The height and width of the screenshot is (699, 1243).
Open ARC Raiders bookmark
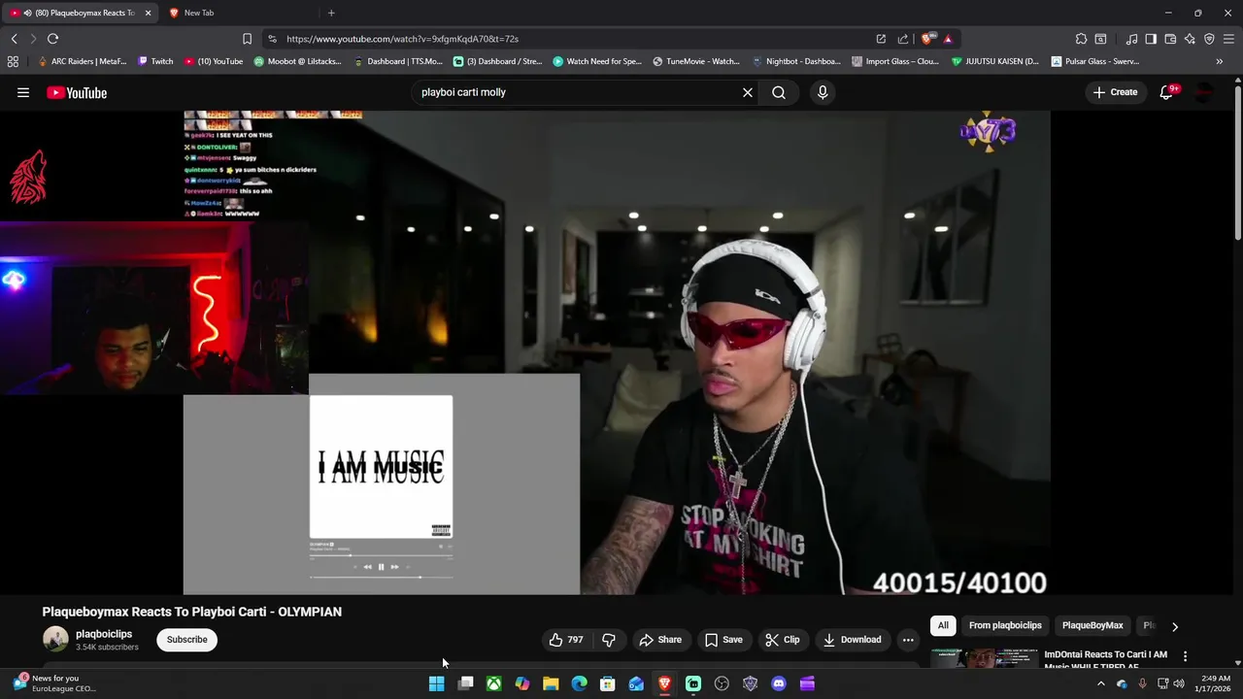pyautogui.click(x=82, y=61)
